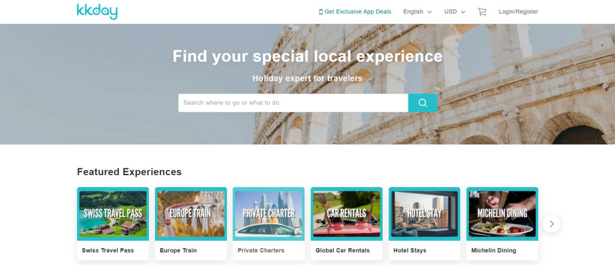Focus the 'Search where to go' field
Viewport: 615px width, 265px height.
click(x=293, y=103)
